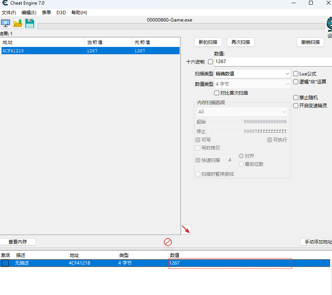Select scan result row 4CF41218
Image resolution: width=332 pixels, height=295 pixels.
91,51
